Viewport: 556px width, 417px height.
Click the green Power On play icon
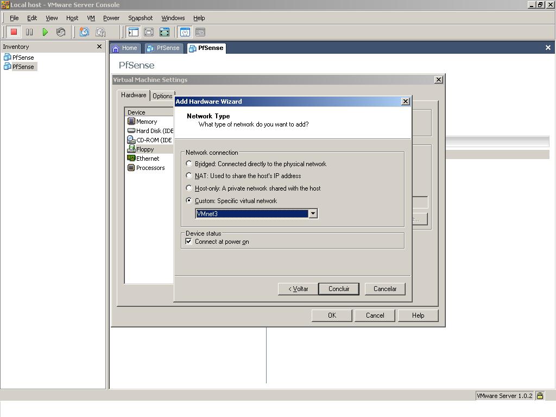(45, 32)
